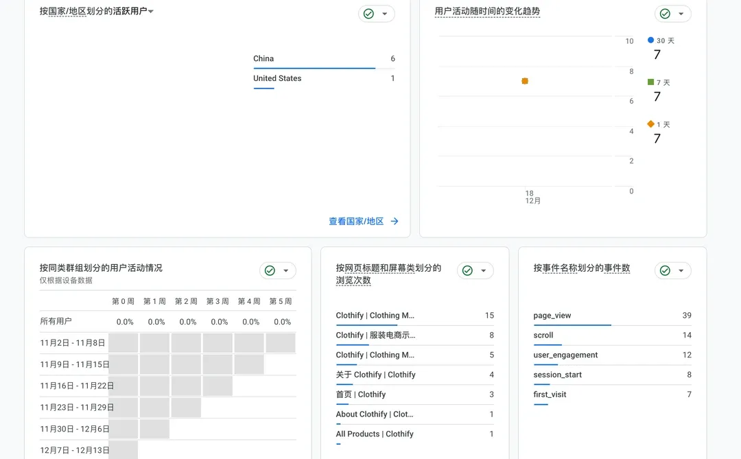Click the 11月16日 - 11月22日 cohort row

coord(168,386)
